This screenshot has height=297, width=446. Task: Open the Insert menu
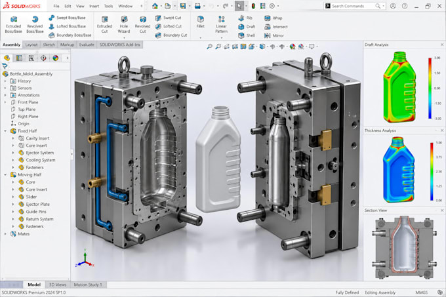point(94,6)
